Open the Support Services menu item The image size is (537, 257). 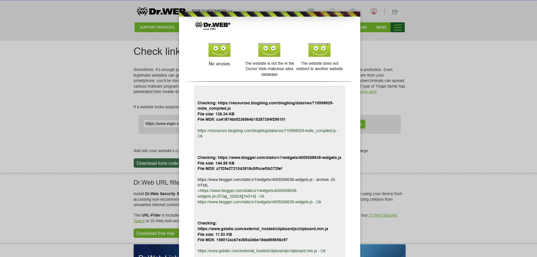[x=157, y=27]
